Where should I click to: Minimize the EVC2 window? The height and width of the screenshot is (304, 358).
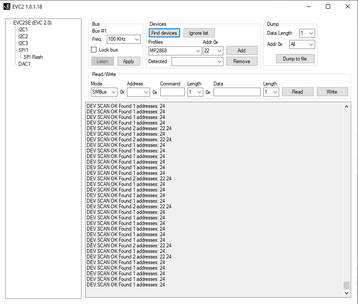pos(309,6)
